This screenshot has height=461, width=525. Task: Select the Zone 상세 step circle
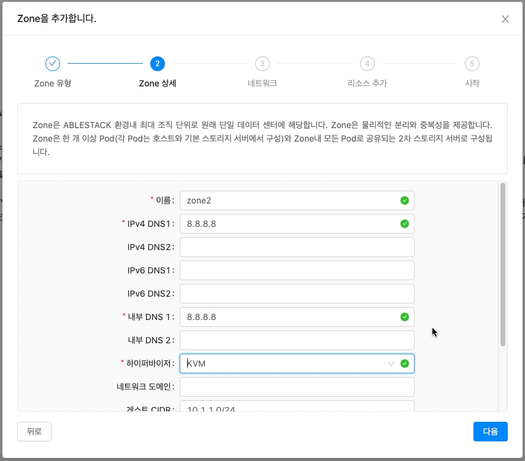tap(158, 63)
